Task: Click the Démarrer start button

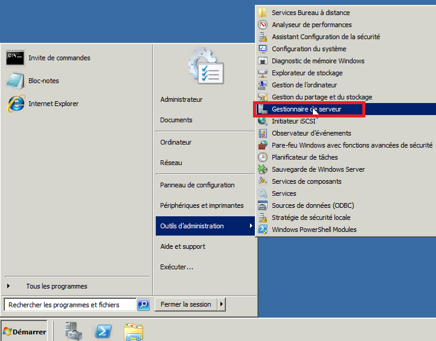Action: tap(25, 331)
